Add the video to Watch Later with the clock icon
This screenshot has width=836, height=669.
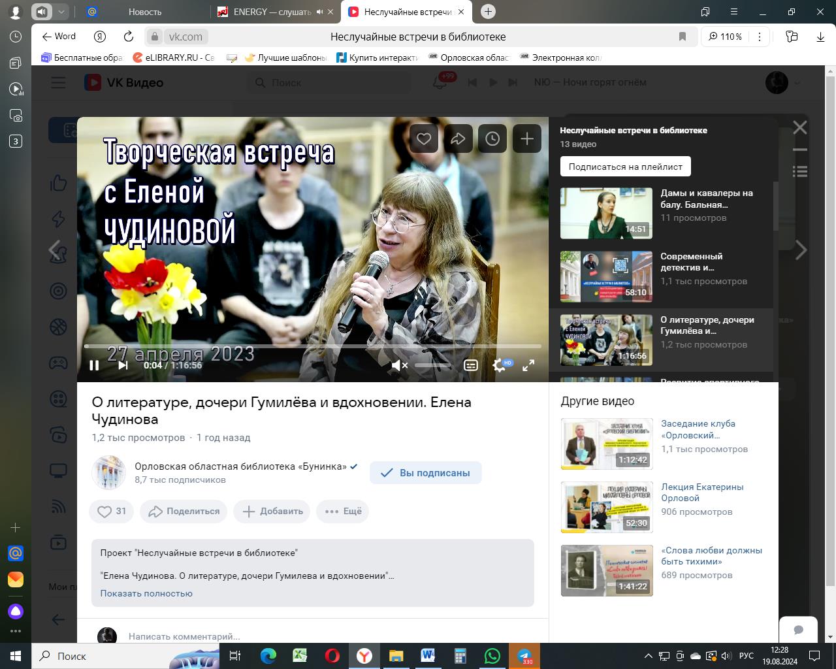pos(492,139)
